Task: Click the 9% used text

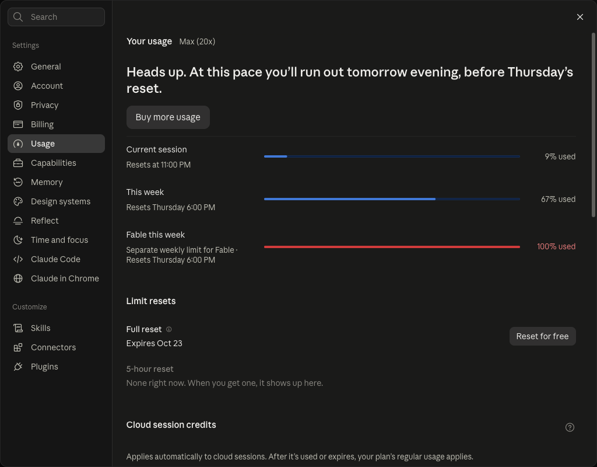Action: [x=560, y=156]
